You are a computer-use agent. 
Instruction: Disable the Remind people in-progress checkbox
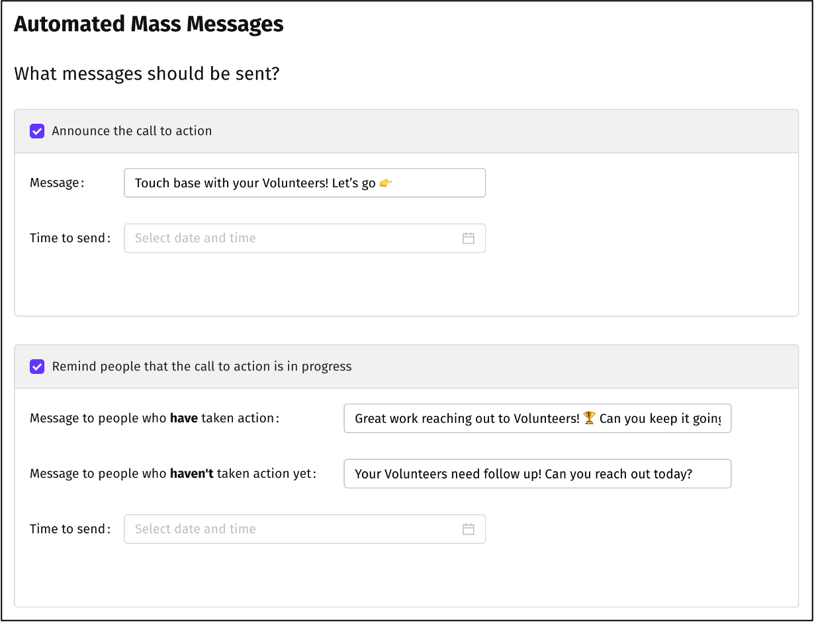point(37,367)
